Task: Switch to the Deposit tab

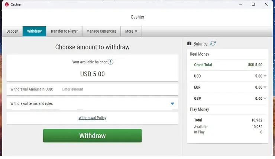Action: coord(12,31)
